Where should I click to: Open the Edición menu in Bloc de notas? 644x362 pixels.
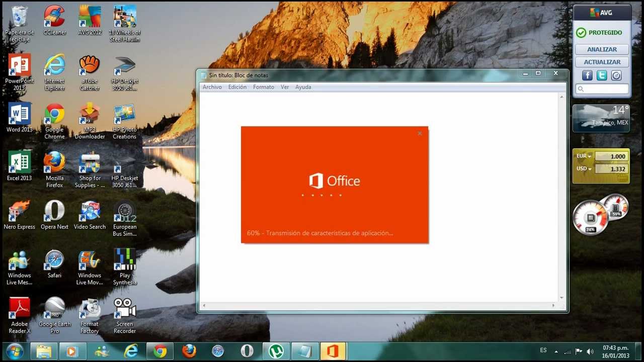point(237,87)
